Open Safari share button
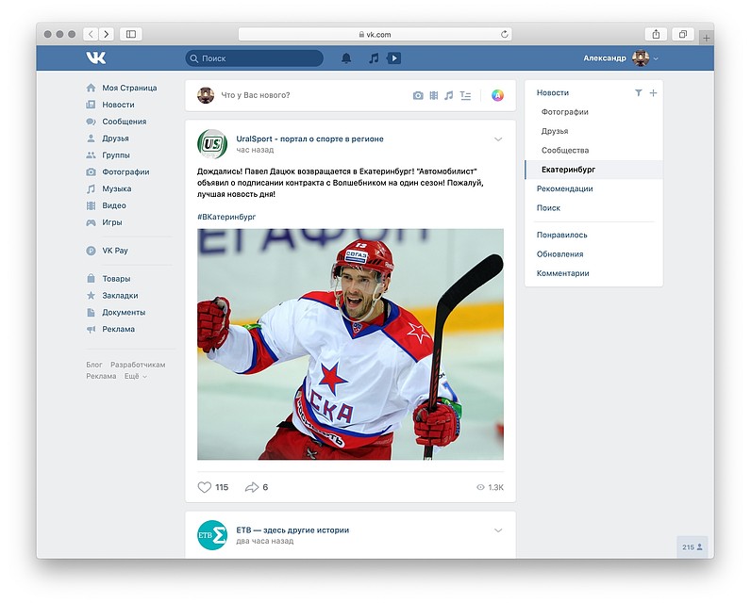The width and height of the screenshot is (751, 603). [x=656, y=34]
